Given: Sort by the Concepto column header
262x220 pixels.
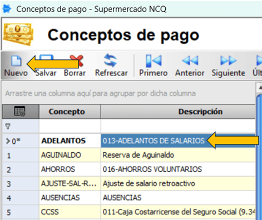Looking at the screenshot, I should [70, 112].
